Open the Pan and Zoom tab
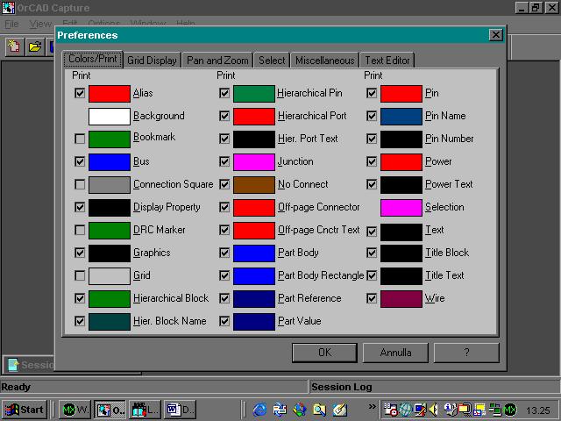 [218, 61]
